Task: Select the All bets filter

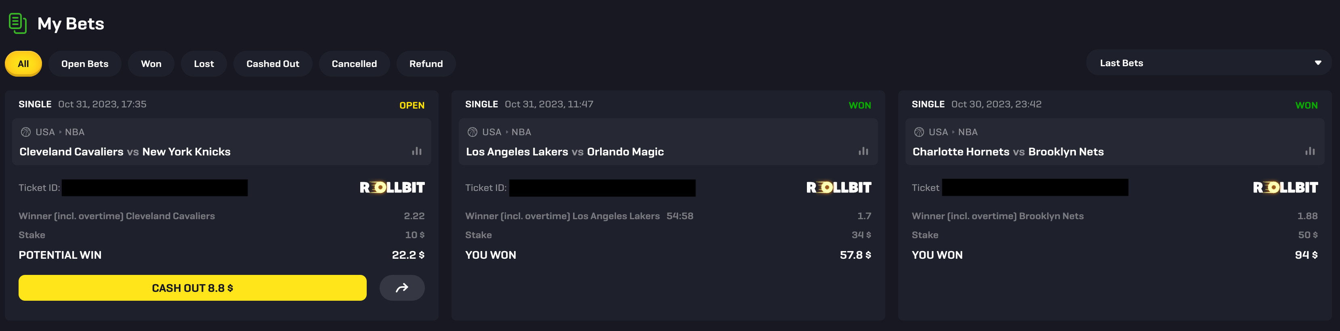Action: coord(23,64)
